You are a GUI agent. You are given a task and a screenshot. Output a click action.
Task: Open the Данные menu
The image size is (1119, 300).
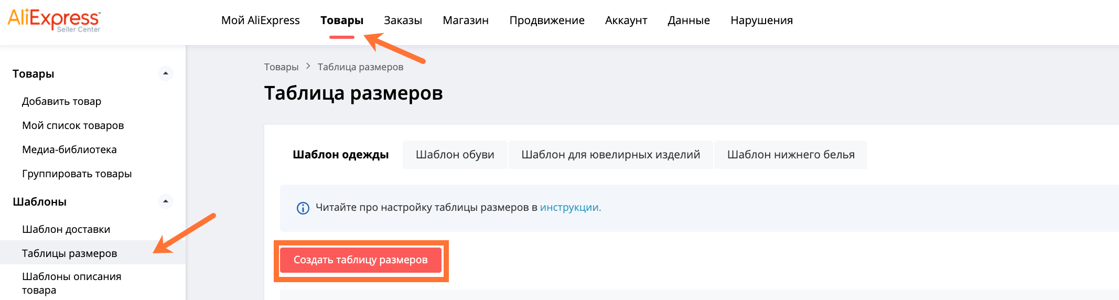coord(688,20)
